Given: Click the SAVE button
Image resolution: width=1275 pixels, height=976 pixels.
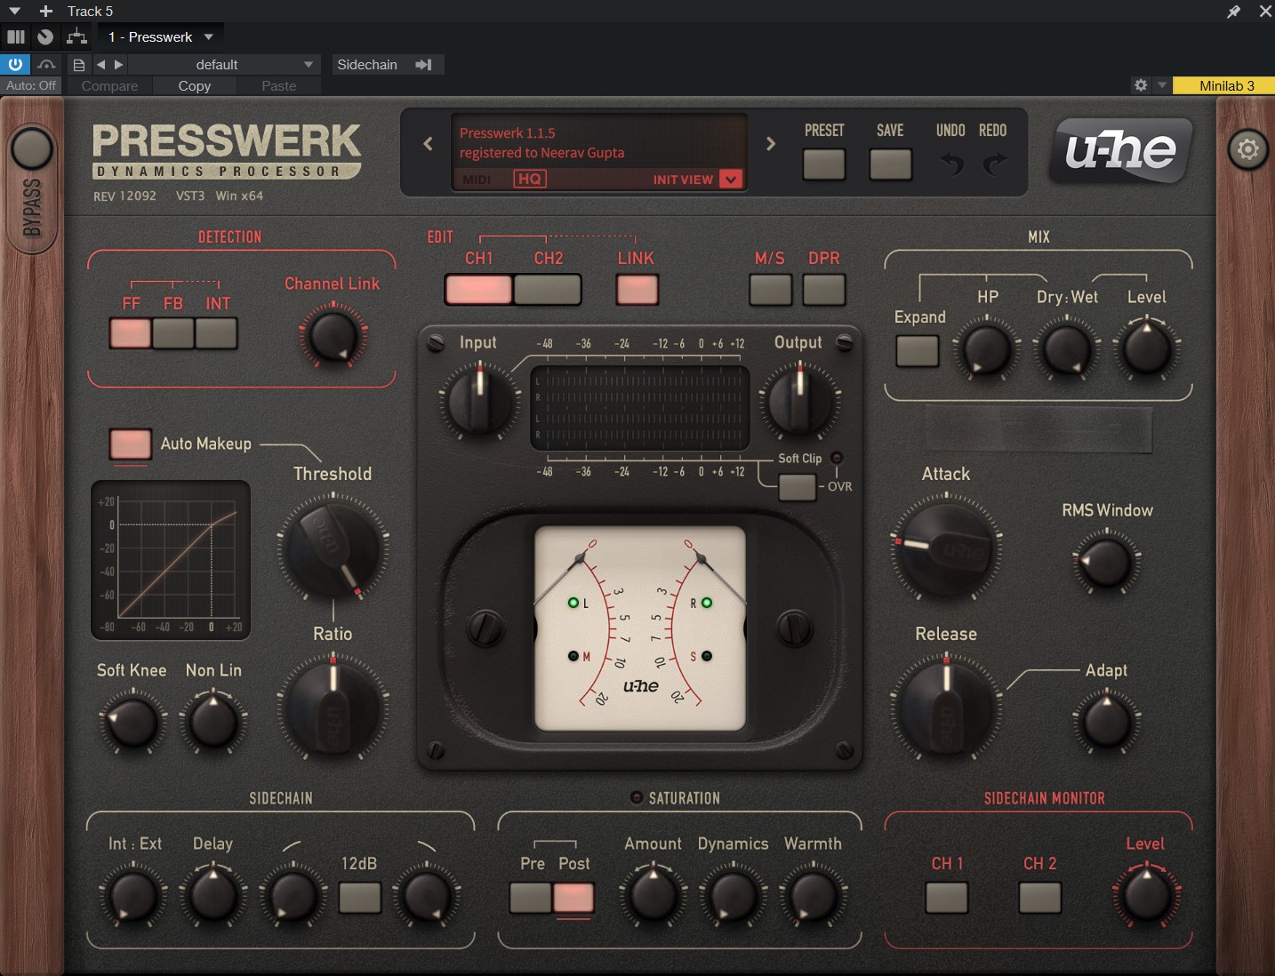Looking at the screenshot, I should (890, 164).
